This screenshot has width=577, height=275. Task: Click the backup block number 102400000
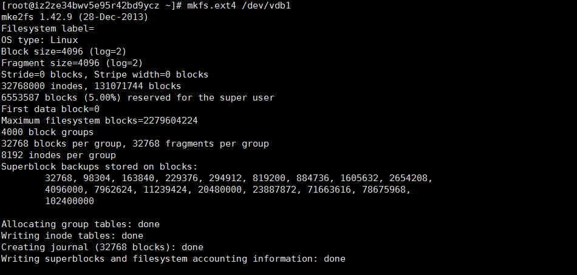pos(70,201)
